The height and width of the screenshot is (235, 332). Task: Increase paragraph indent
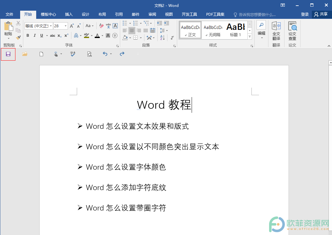166,23
